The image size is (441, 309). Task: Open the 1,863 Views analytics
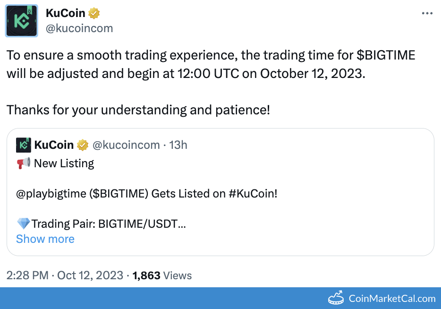[162, 275]
